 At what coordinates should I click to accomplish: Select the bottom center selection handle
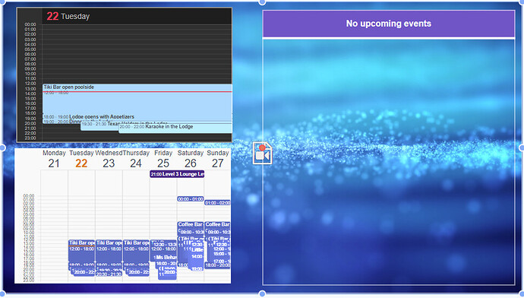pyautogui.click(x=262, y=293)
